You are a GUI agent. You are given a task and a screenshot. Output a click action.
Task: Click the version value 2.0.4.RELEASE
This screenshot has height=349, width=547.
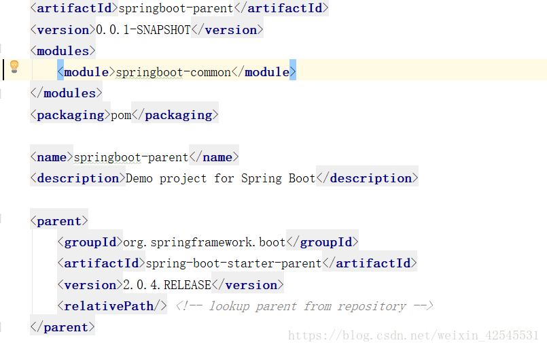pos(167,285)
